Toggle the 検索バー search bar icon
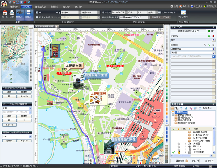The image size is (217, 168). (x=21, y=14)
